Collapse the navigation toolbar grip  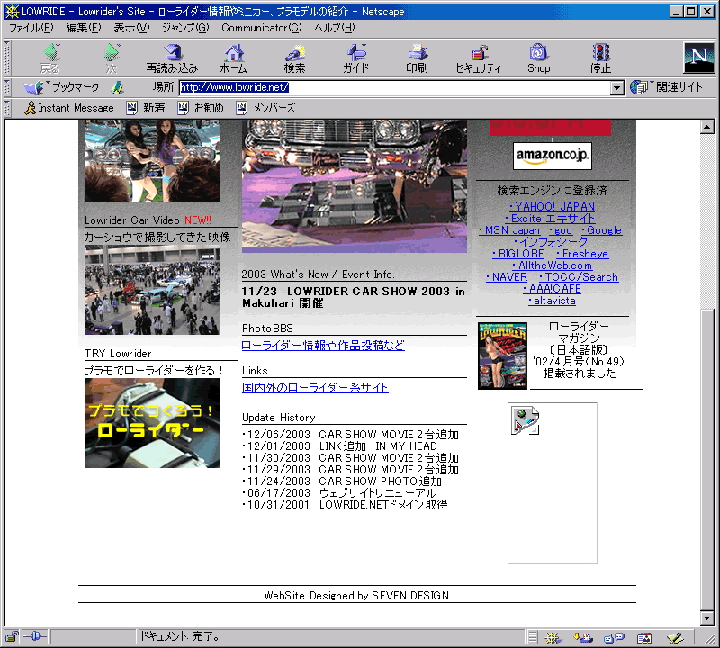7,58
